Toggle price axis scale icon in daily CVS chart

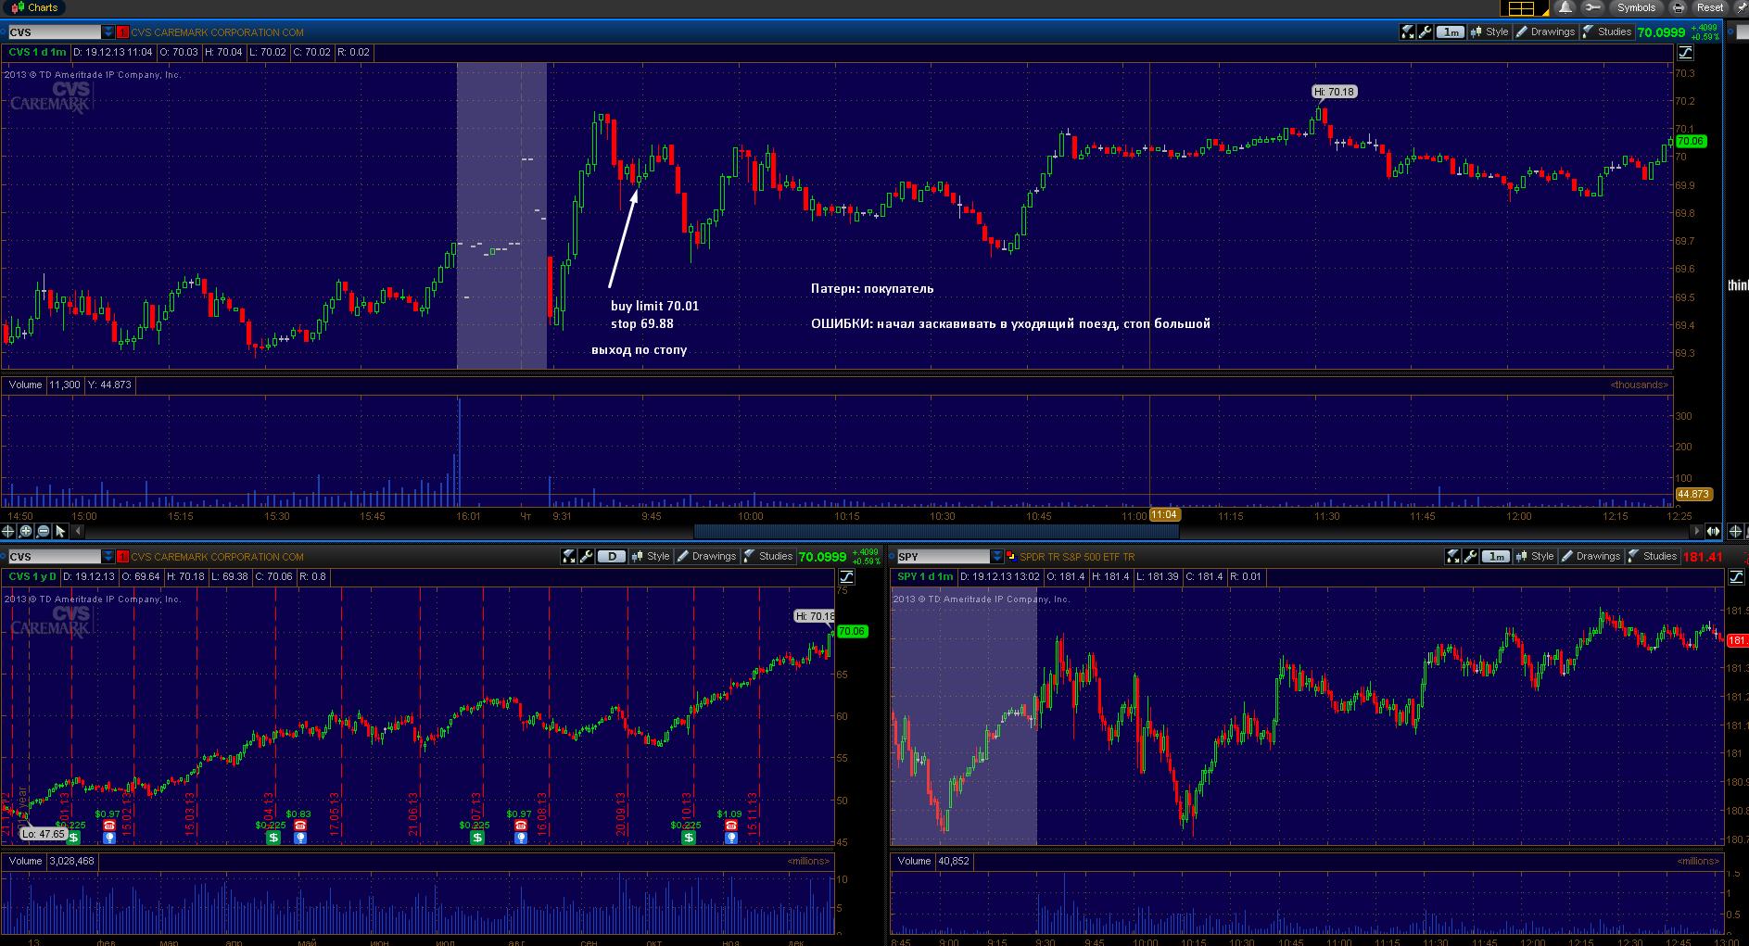846,577
